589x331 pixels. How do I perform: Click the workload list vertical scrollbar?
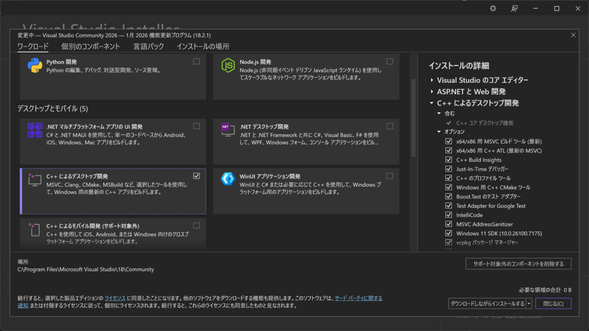413,118
